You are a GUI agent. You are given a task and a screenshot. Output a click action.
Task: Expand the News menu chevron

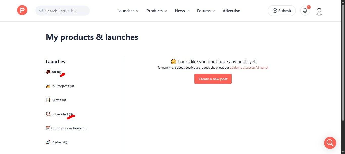188,11
